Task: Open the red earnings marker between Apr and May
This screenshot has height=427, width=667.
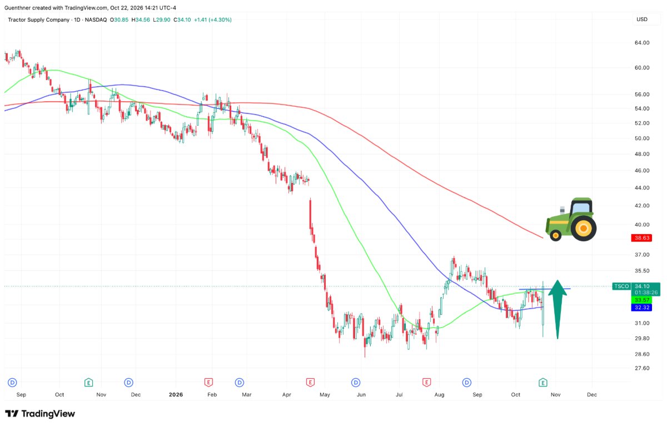Action: coord(310,382)
